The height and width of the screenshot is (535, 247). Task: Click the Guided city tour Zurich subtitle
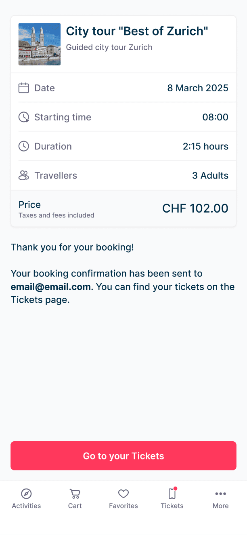(109, 47)
